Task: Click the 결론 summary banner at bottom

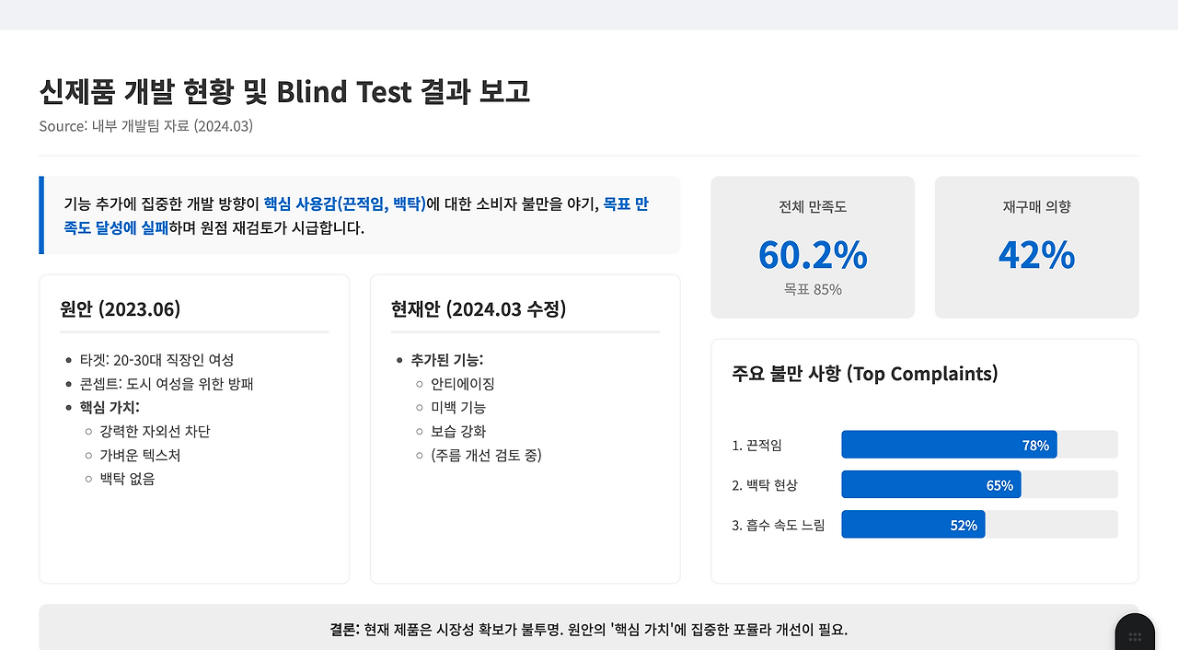Action: pyautogui.click(x=589, y=630)
